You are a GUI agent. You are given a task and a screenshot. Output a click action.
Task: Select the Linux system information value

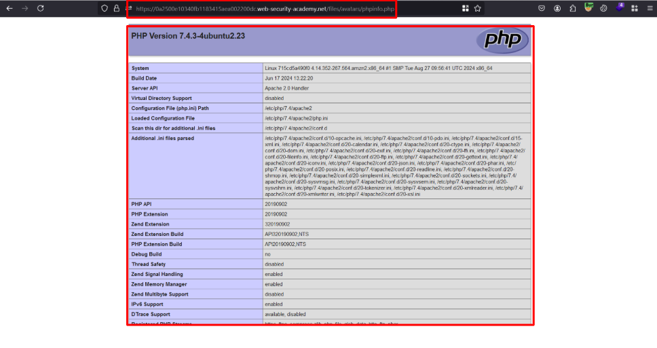coord(378,69)
